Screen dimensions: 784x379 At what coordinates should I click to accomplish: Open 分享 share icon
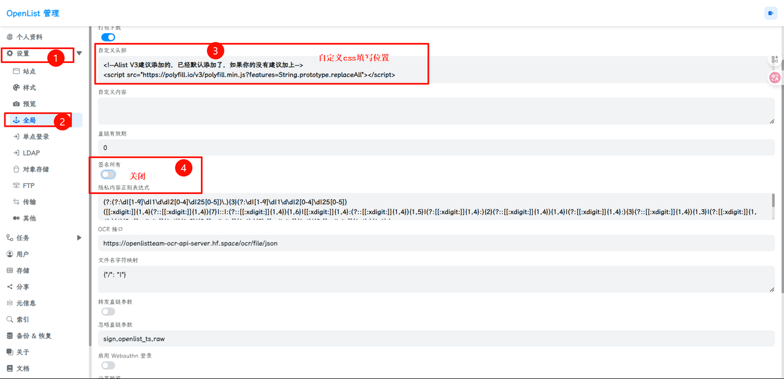coord(10,287)
